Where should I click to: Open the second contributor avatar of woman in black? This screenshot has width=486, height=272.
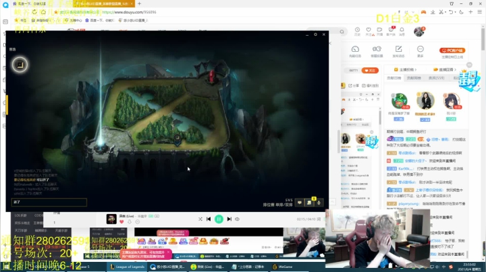[x=425, y=100]
